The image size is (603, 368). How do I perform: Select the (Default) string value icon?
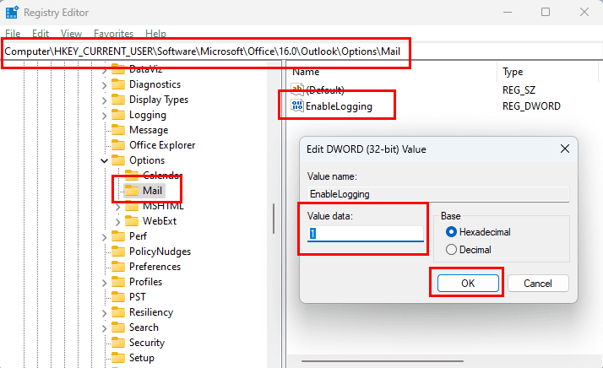click(x=296, y=89)
